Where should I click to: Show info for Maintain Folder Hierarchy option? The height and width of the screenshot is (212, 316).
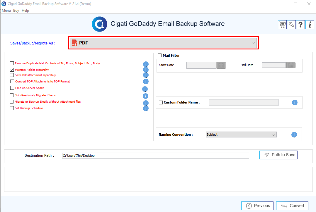[x=146, y=70]
